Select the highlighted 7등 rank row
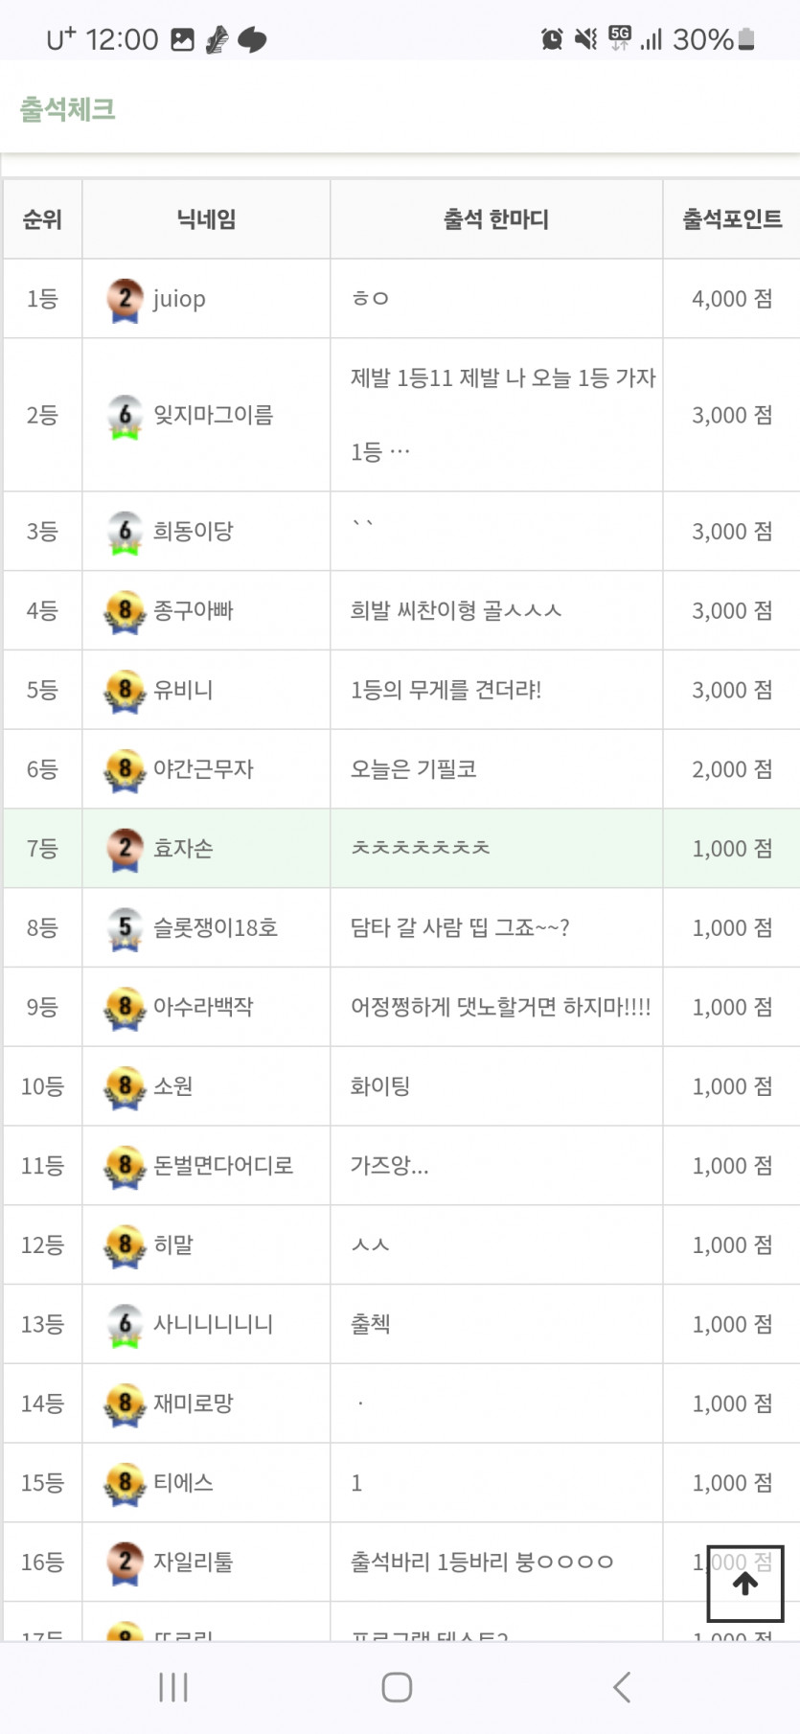The image size is (800, 1734). [x=42, y=849]
